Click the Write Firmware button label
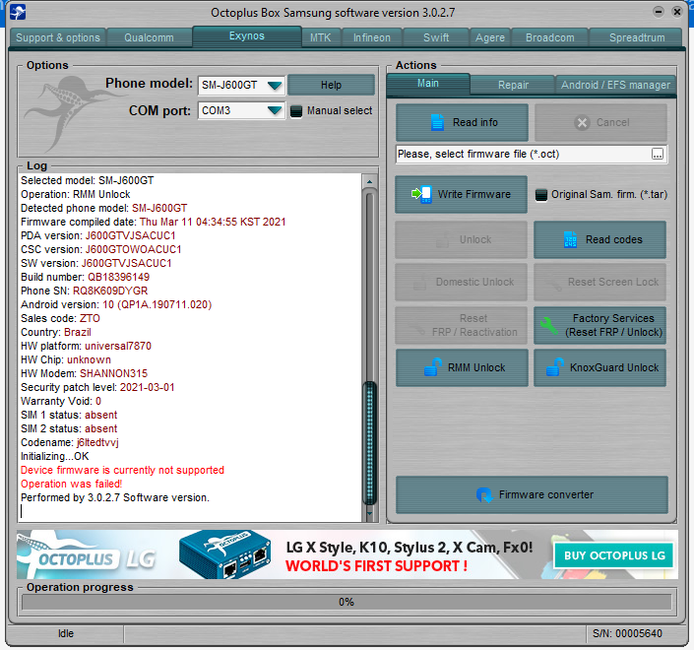The image size is (694, 650). [474, 194]
